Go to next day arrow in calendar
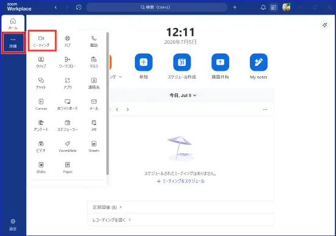Image resolution: width=336 pixels, height=236 pixels. [x=128, y=109]
